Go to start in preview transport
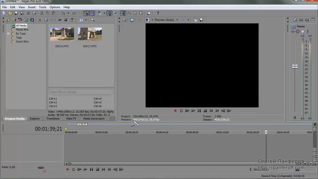 (x=211, y=110)
